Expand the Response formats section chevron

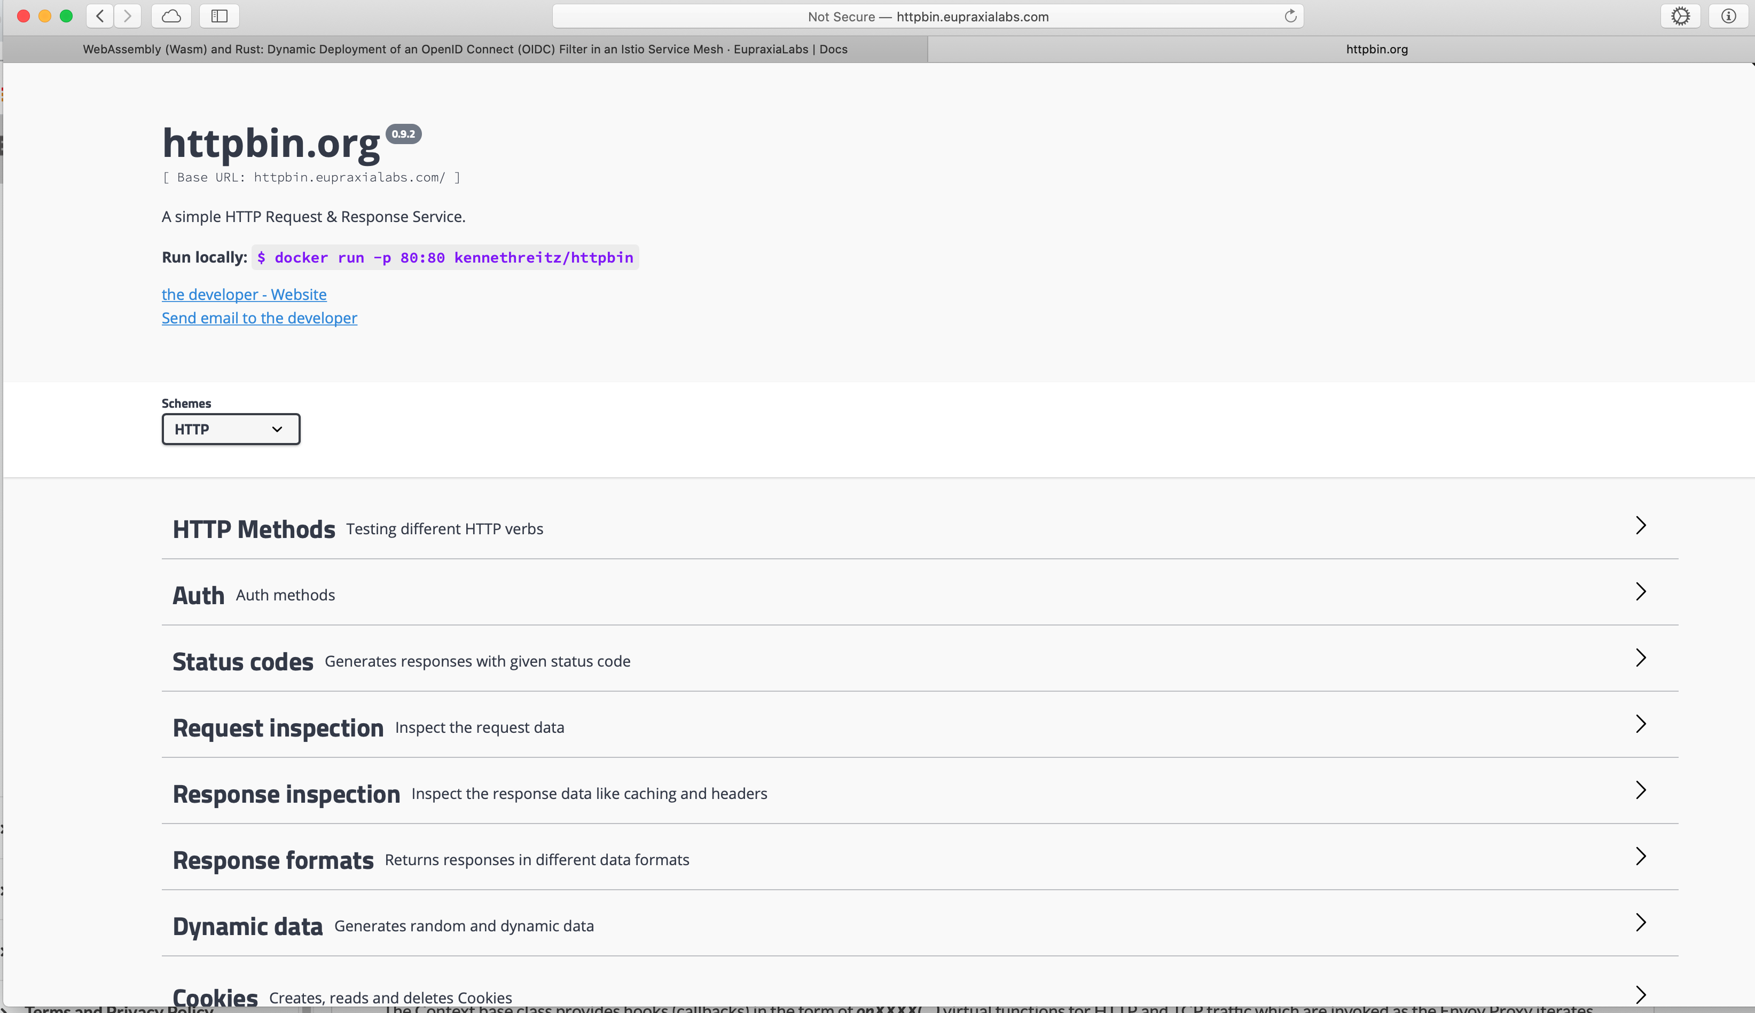1641,856
